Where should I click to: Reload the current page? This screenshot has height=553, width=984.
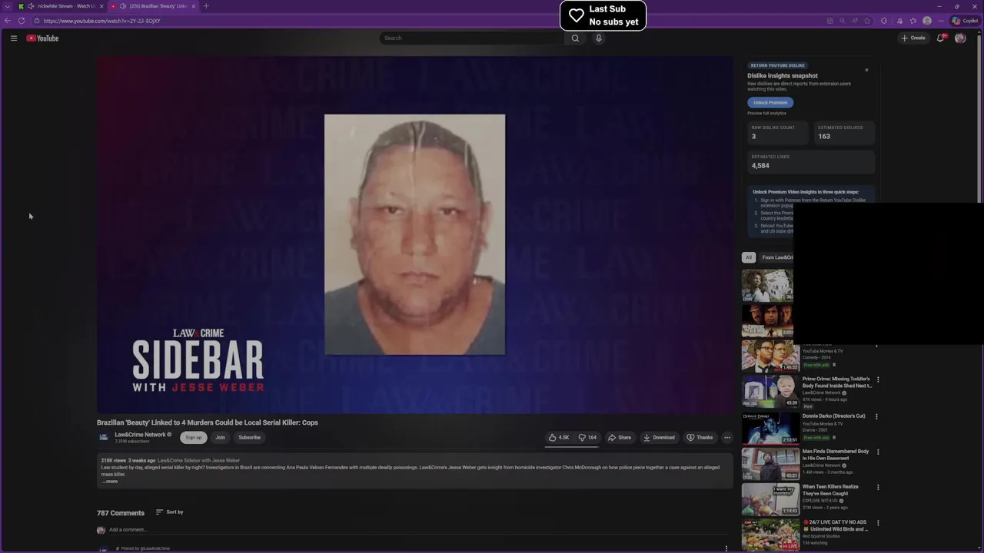pyautogui.click(x=22, y=21)
